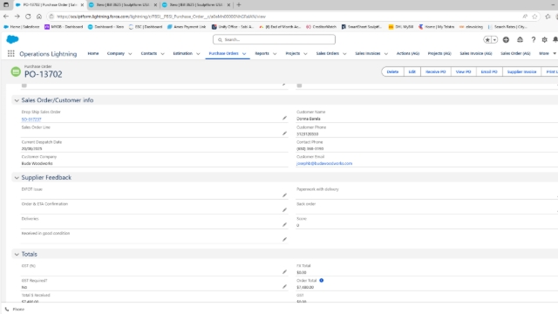The width and height of the screenshot is (558, 314).
Task: Open the SO-017237 sales order link
Action: 31,119
